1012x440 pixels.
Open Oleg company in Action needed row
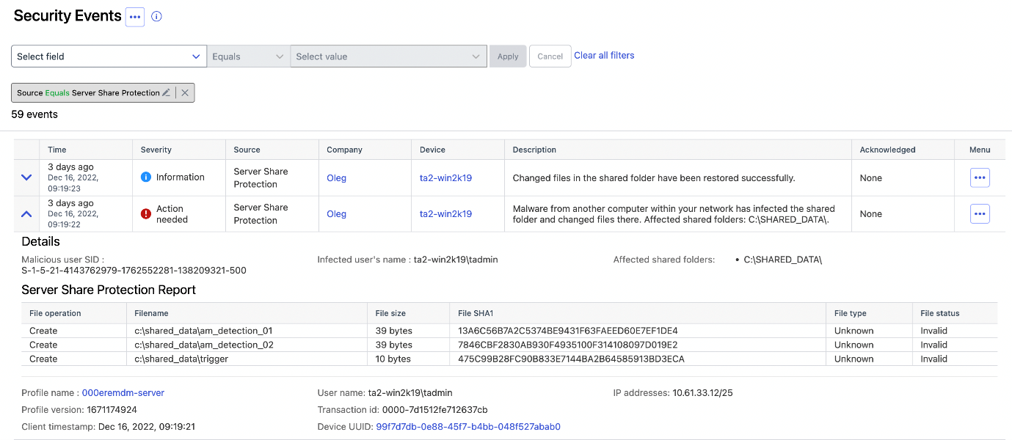pyautogui.click(x=337, y=213)
